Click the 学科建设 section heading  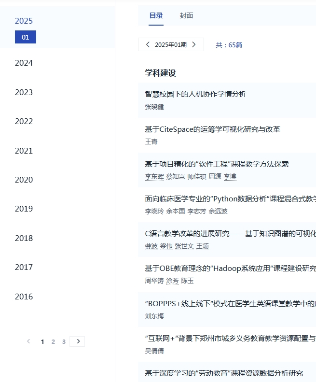(x=161, y=73)
